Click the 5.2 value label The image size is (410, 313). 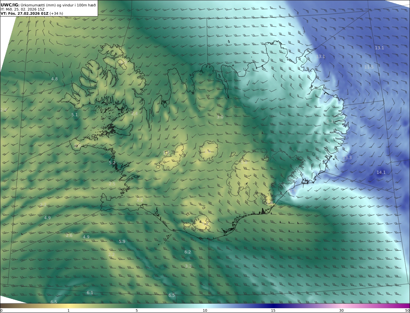(112, 163)
